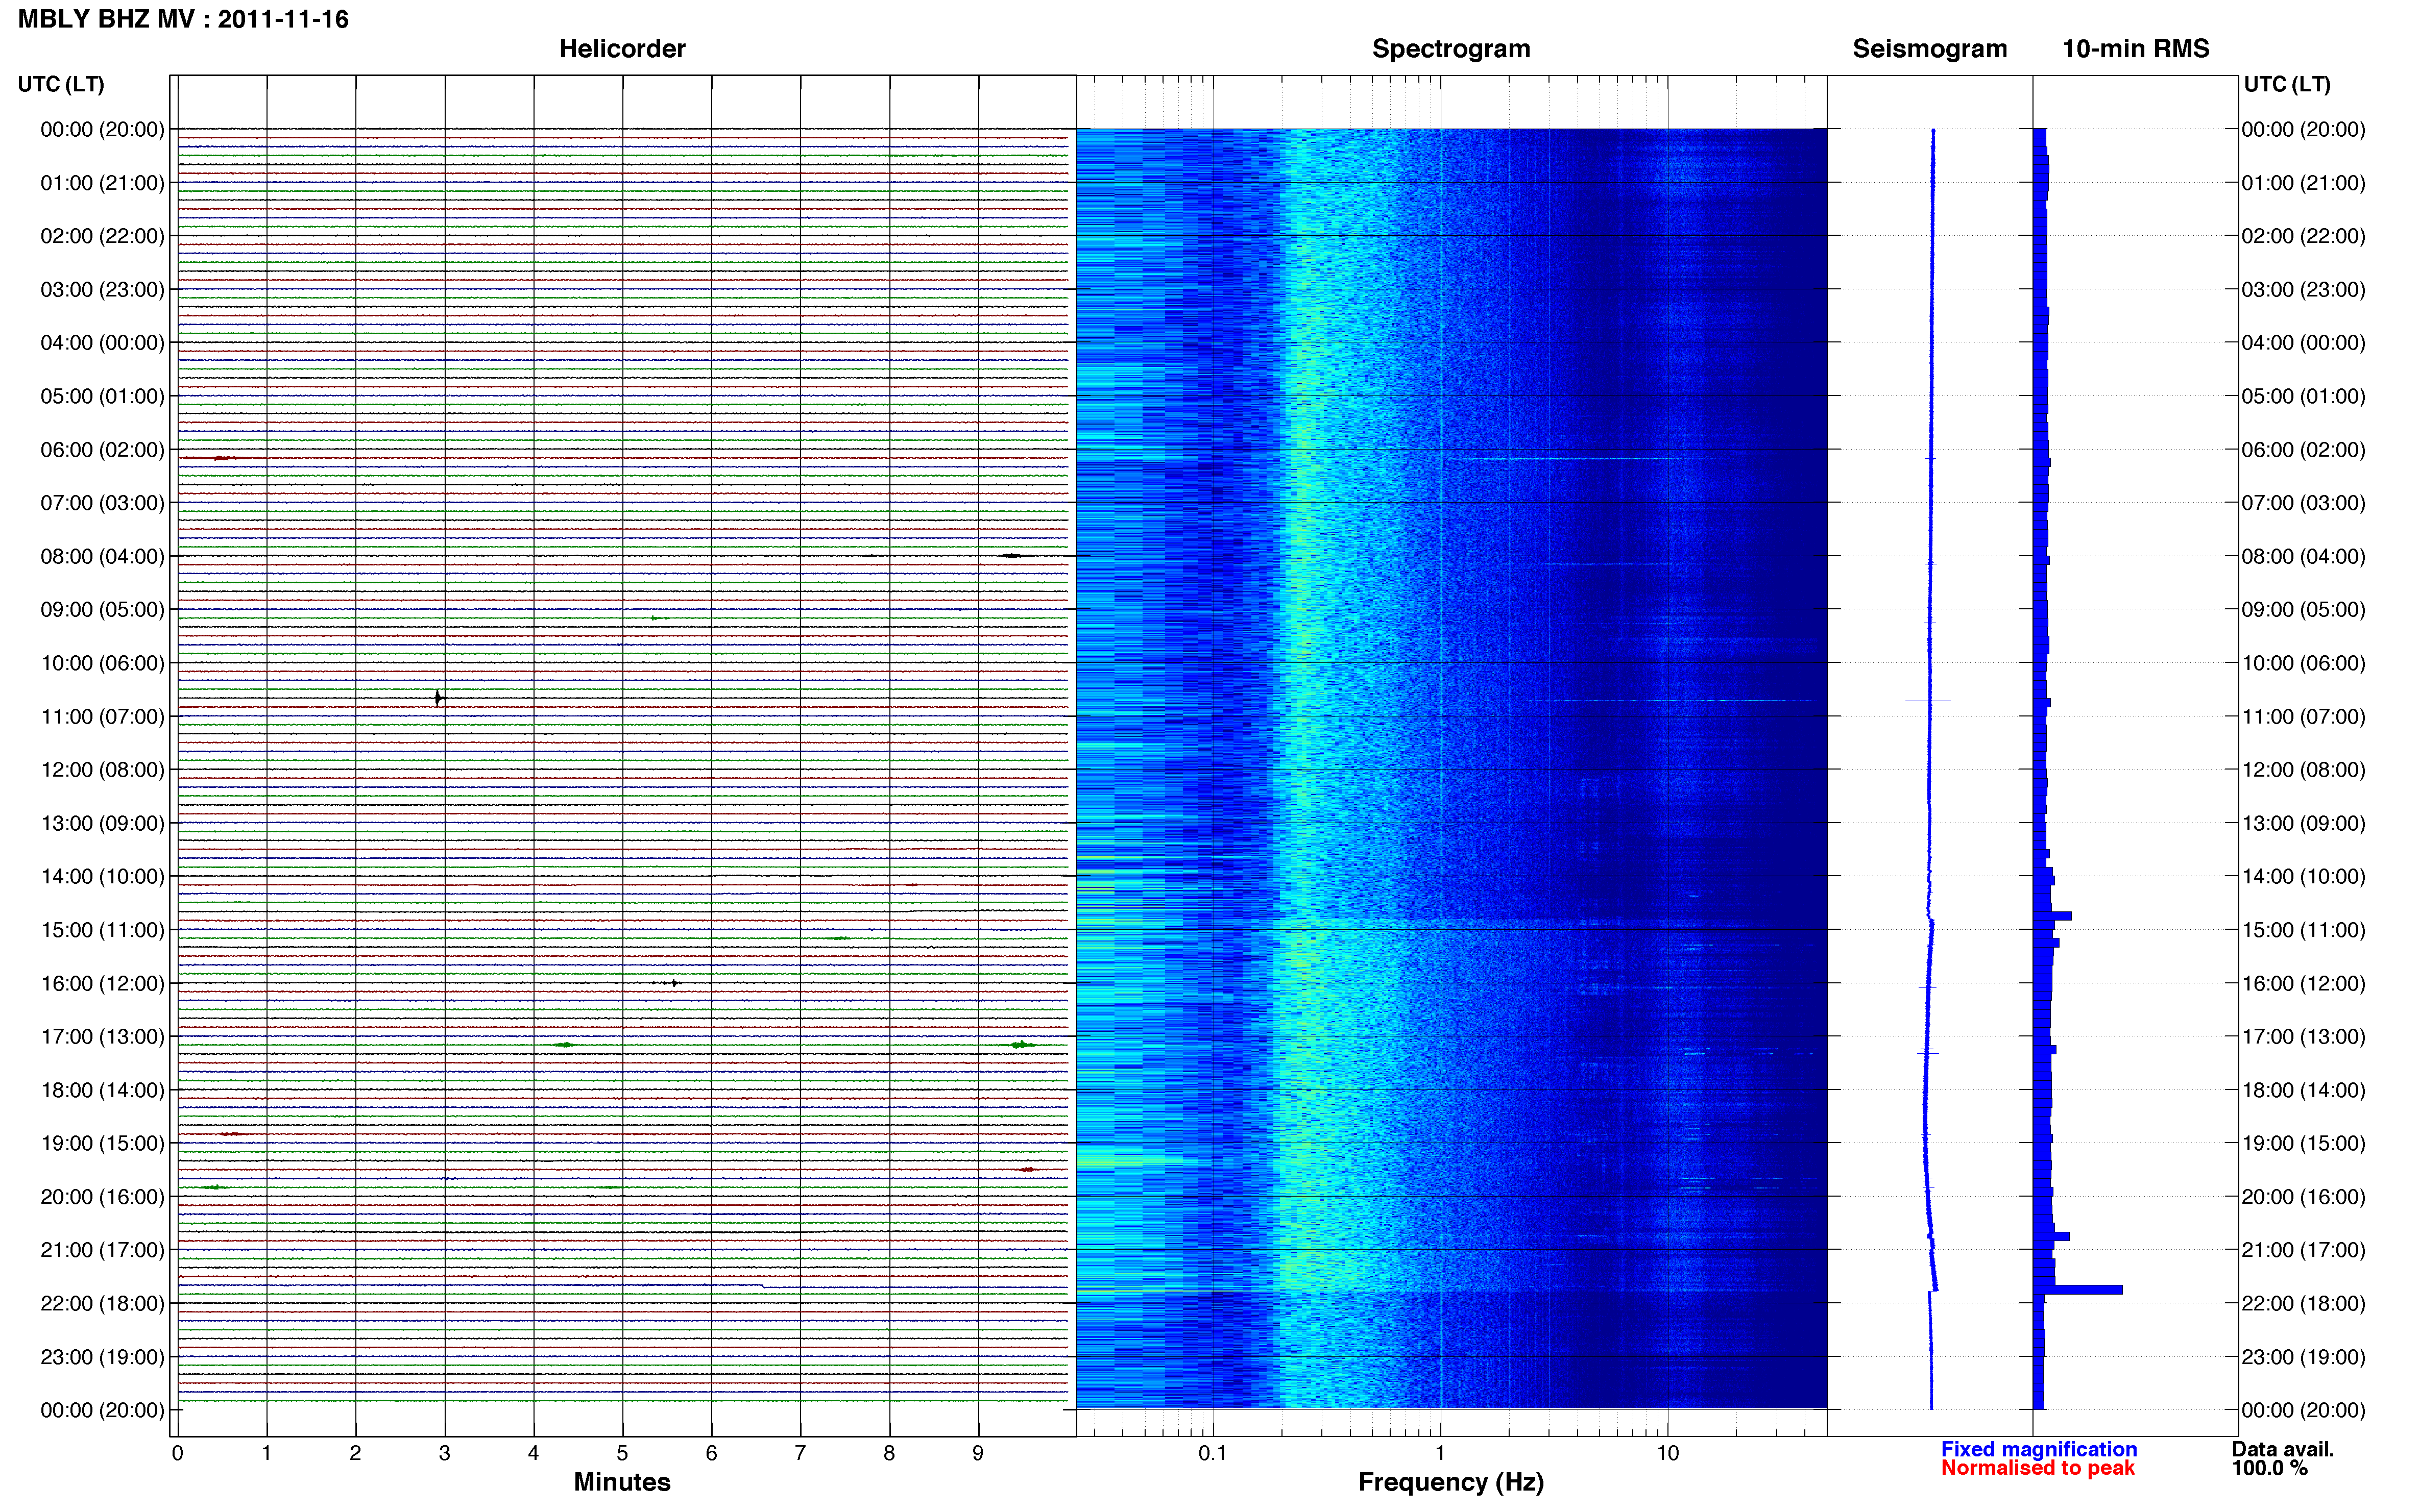This screenshot has height=1512, width=2420.
Task: Click "09:00 (05:00)" on the Helicorder time axis
Action: (102, 609)
